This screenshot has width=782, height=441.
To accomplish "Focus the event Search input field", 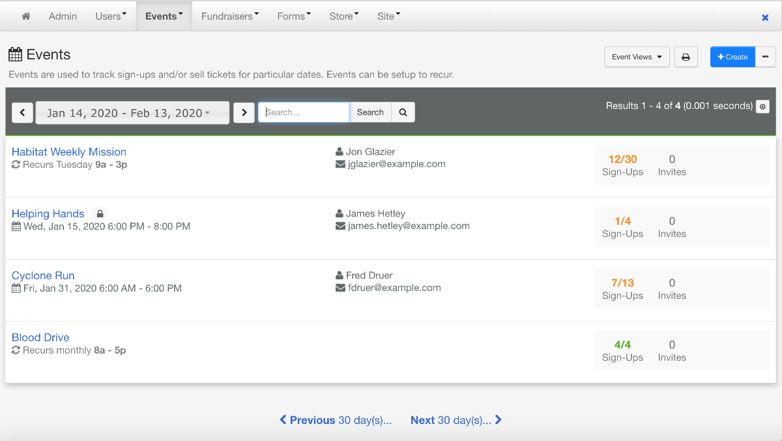I will (304, 112).
